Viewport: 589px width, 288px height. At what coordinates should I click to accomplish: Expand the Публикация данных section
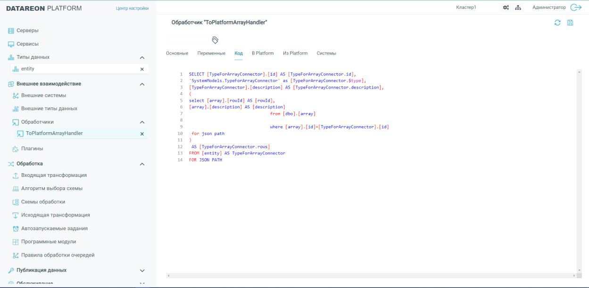142,271
